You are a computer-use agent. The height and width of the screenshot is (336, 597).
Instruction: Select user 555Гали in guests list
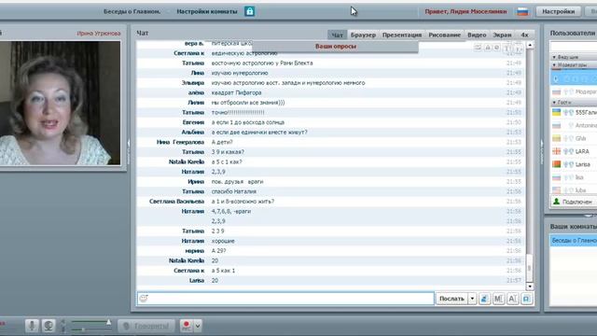pyautogui.click(x=574, y=112)
